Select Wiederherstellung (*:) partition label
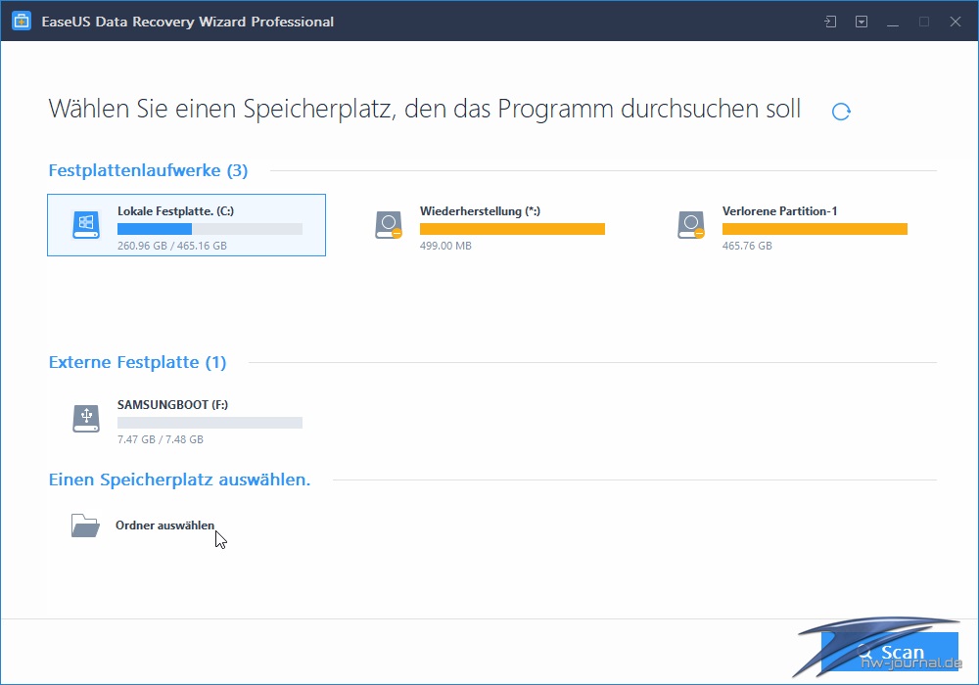This screenshot has height=685, width=979. coord(481,210)
